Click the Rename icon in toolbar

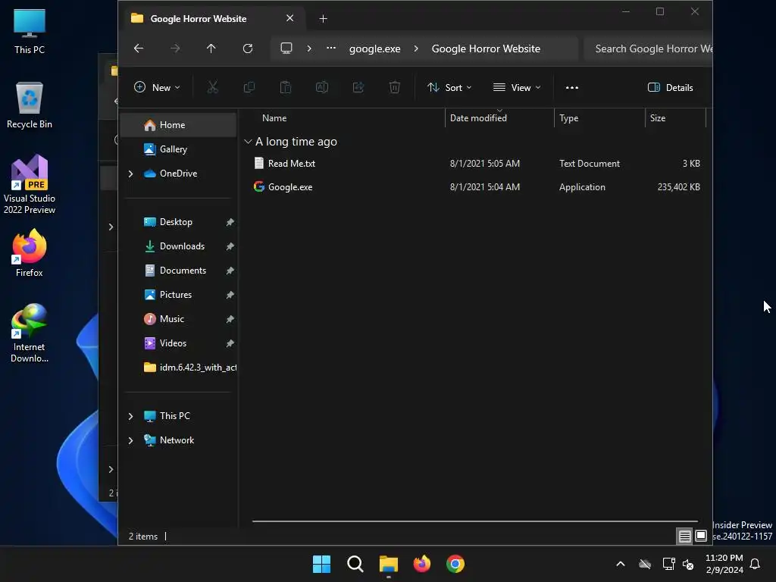(x=321, y=88)
